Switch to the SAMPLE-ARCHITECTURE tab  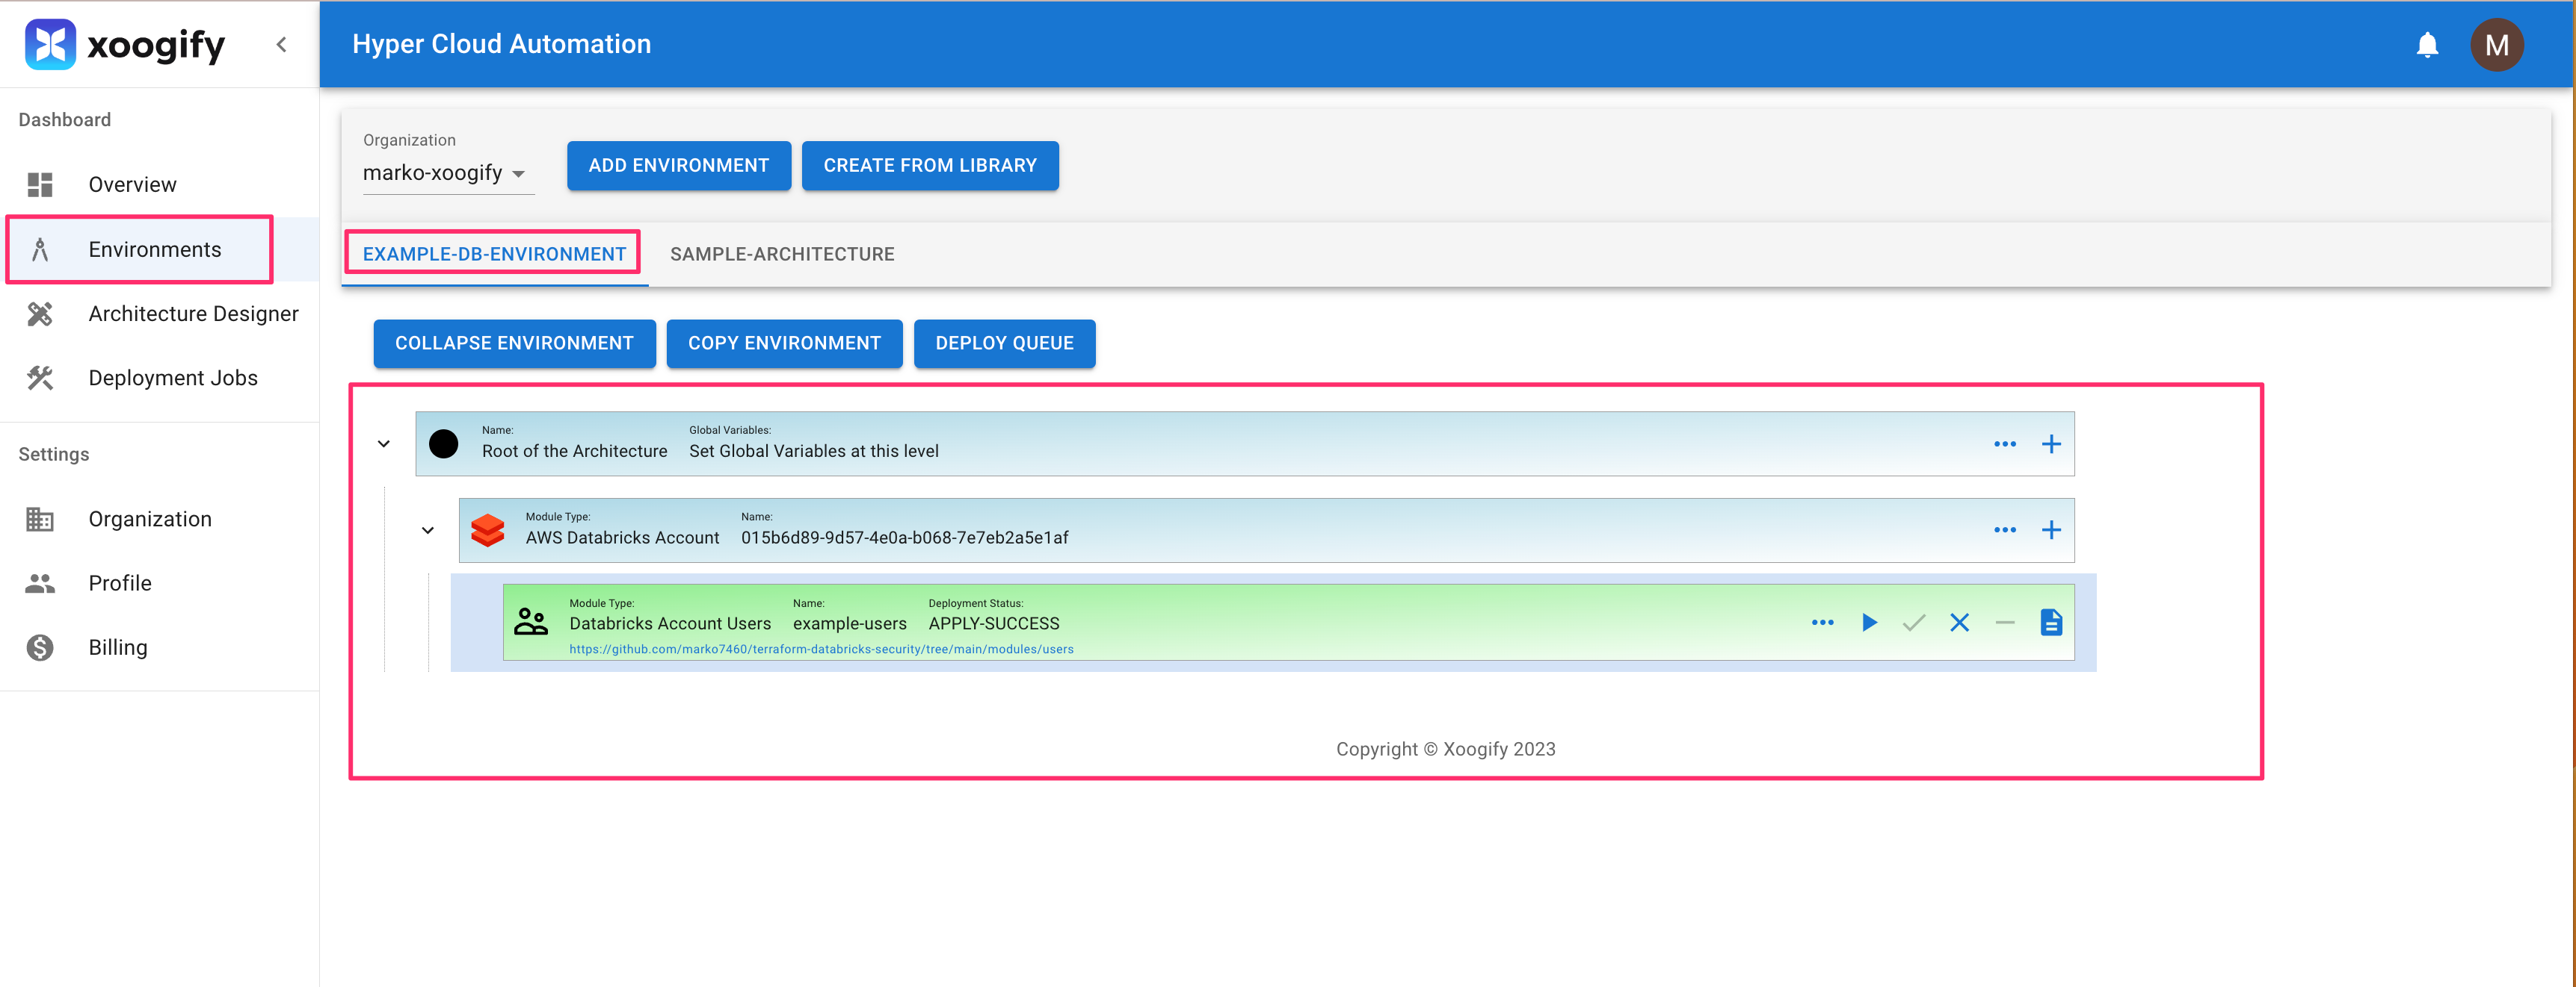click(782, 254)
